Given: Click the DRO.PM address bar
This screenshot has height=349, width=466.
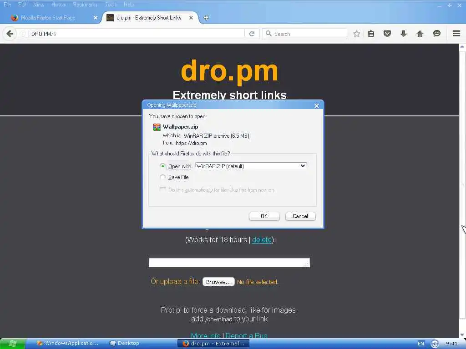Looking at the screenshot, I should click(136, 34).
